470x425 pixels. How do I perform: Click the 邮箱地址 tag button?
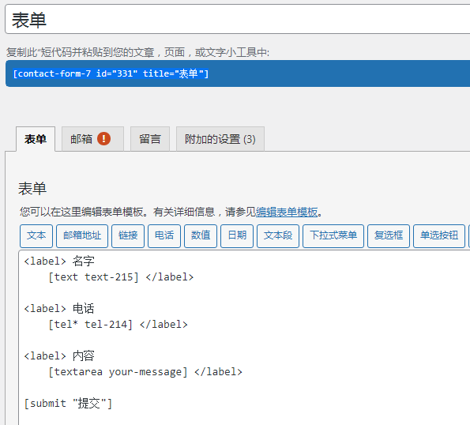tap(82, 236)
